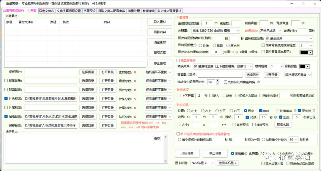The image size is (321, 171).
Task: Switch to the 导出文件名 tab
Action: [x=47, y=11]
